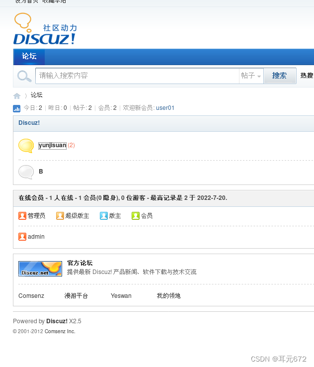This screenshot has height=367, width=314.
Task: Click the Discuz! logo
Action: click(45, 28)
